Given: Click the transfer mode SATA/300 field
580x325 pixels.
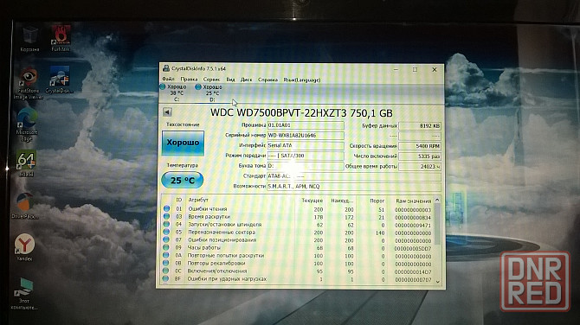Looking at the screenshot, I should tap(306, 156).
